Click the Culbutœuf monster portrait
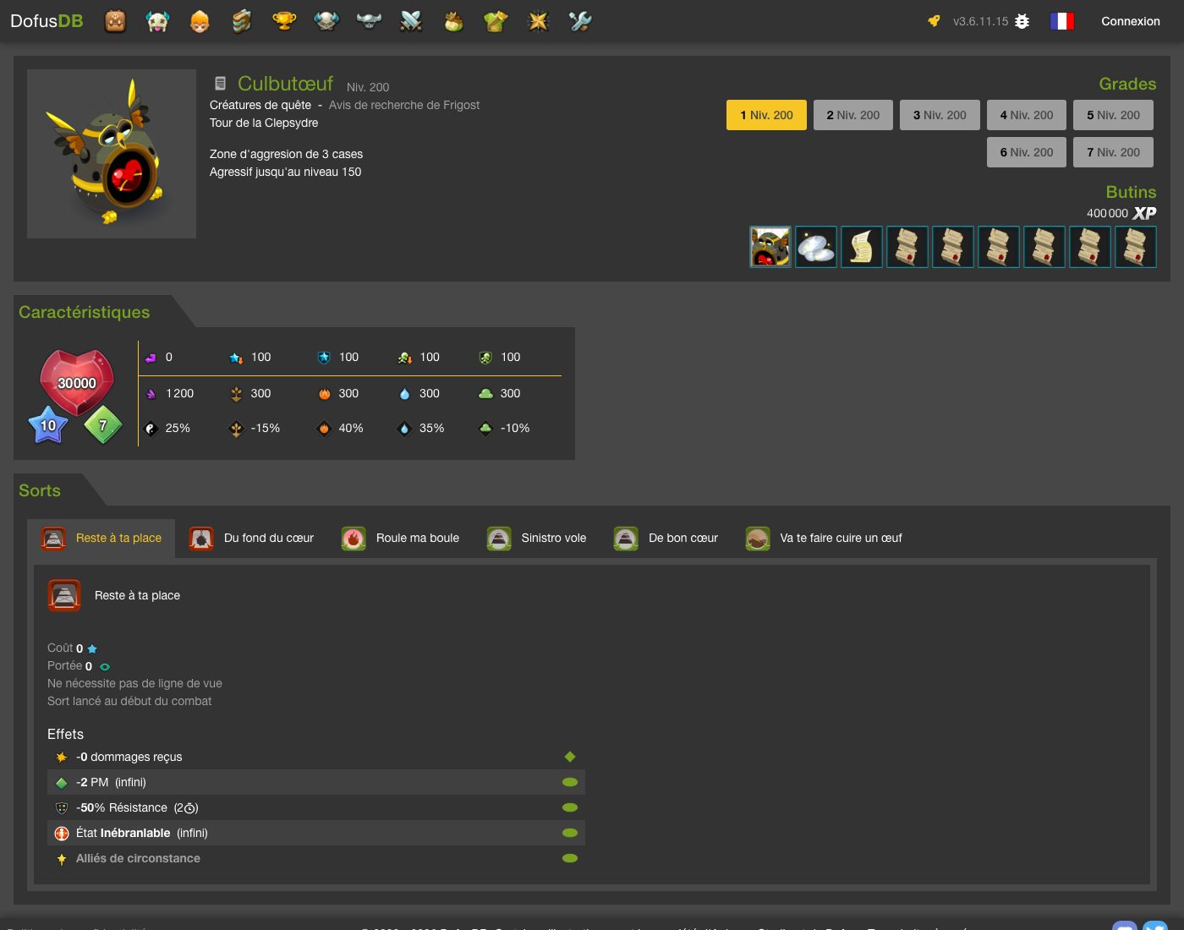 coord(112,154)
